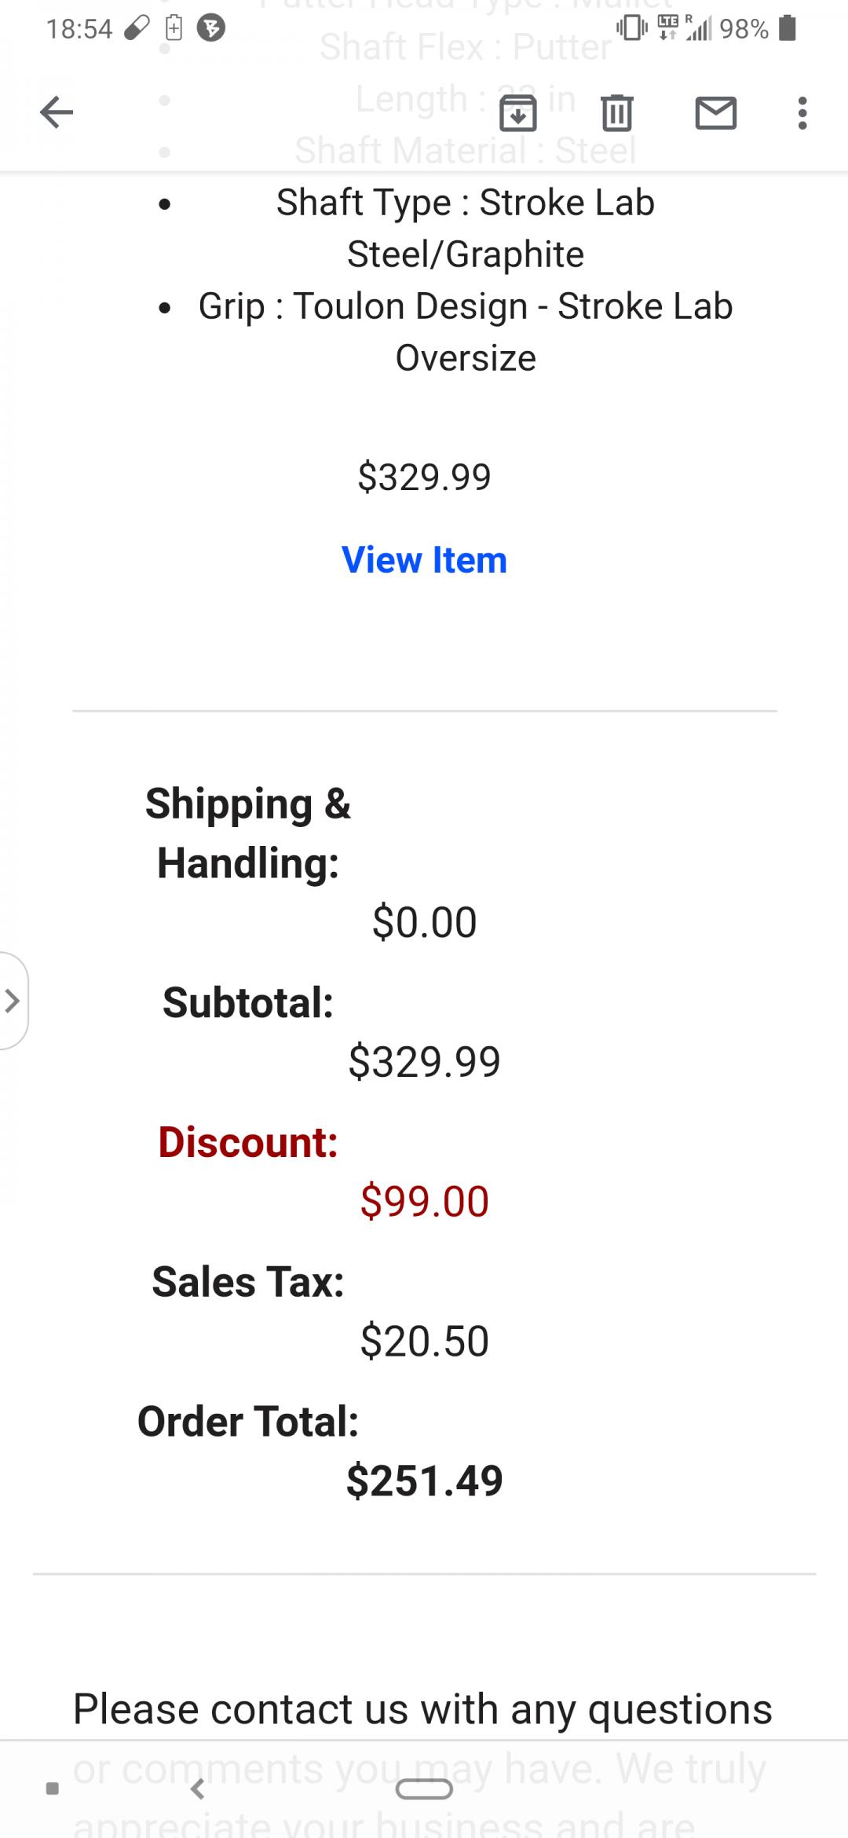848x1838 pixels.
Task: Tap the battery icon in status bar
Action: click(x=788, y=29)
